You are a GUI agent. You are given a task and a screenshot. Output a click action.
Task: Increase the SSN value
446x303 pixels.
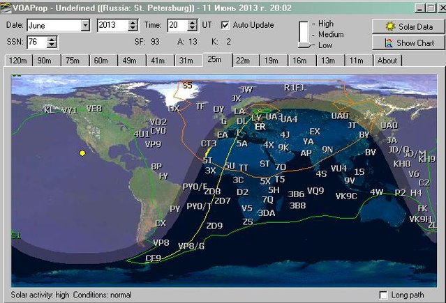[x=52, y=40]
